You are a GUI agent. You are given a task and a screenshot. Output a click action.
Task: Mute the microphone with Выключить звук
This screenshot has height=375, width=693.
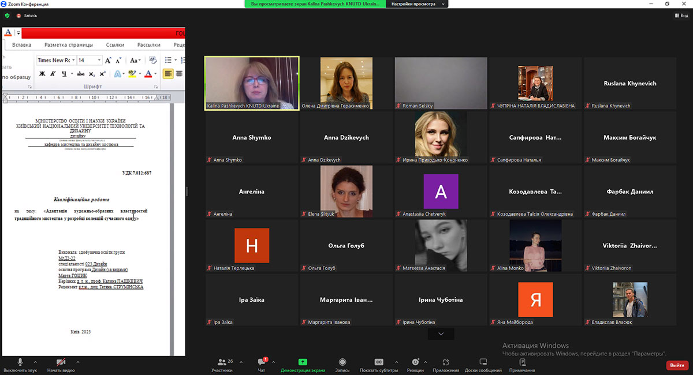pyautogui.click(x=20, y=365)
